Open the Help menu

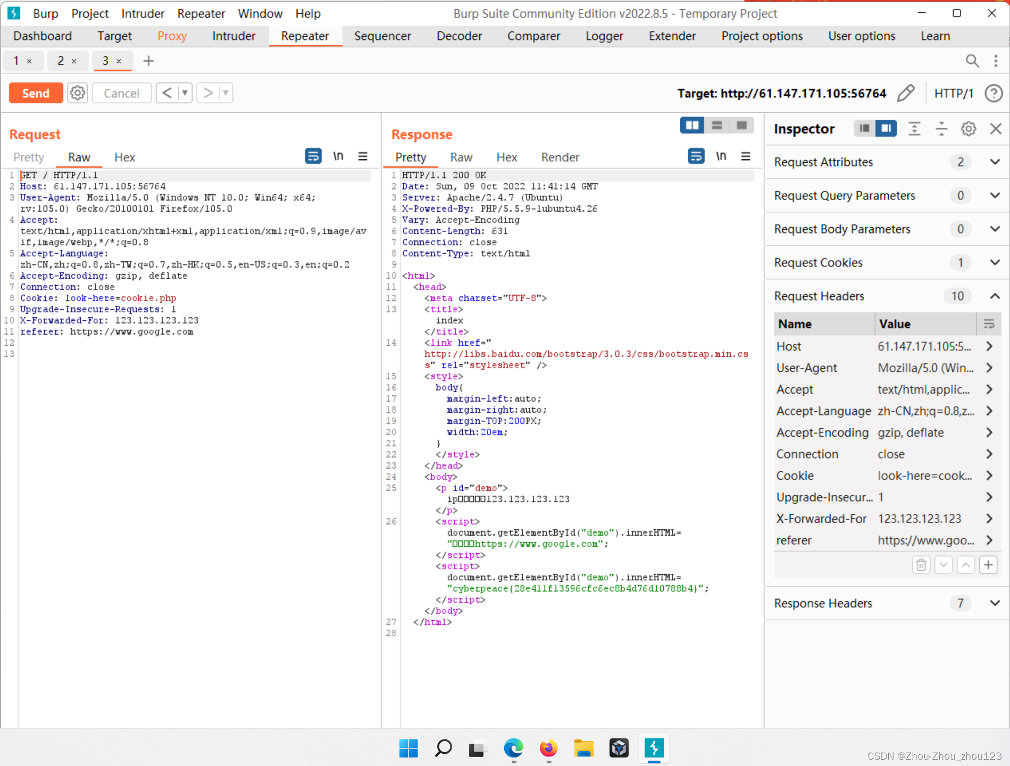tap(308, 13)
